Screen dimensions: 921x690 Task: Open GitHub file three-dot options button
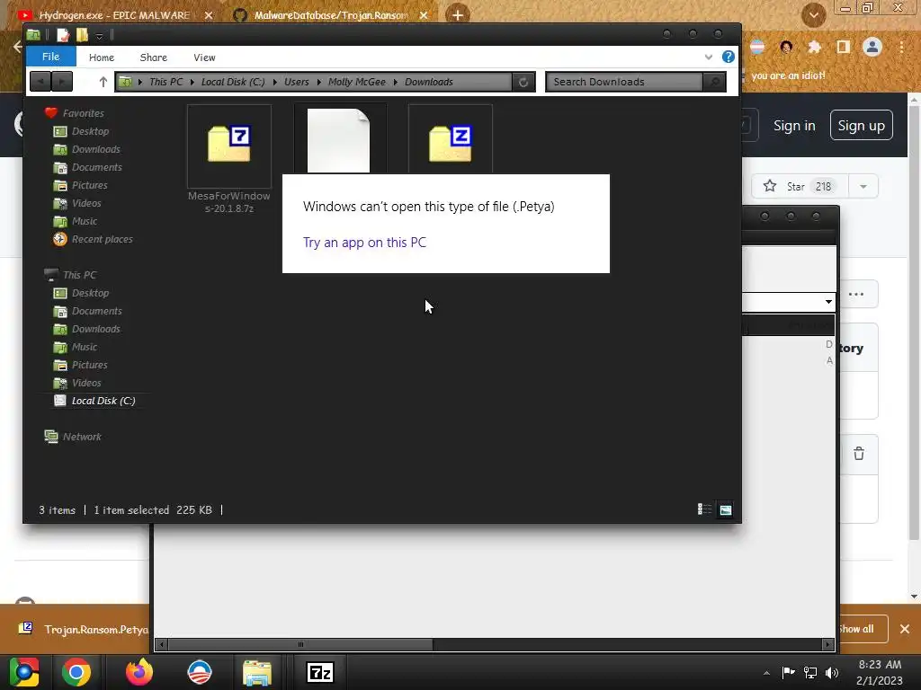(x=856, y=294)
